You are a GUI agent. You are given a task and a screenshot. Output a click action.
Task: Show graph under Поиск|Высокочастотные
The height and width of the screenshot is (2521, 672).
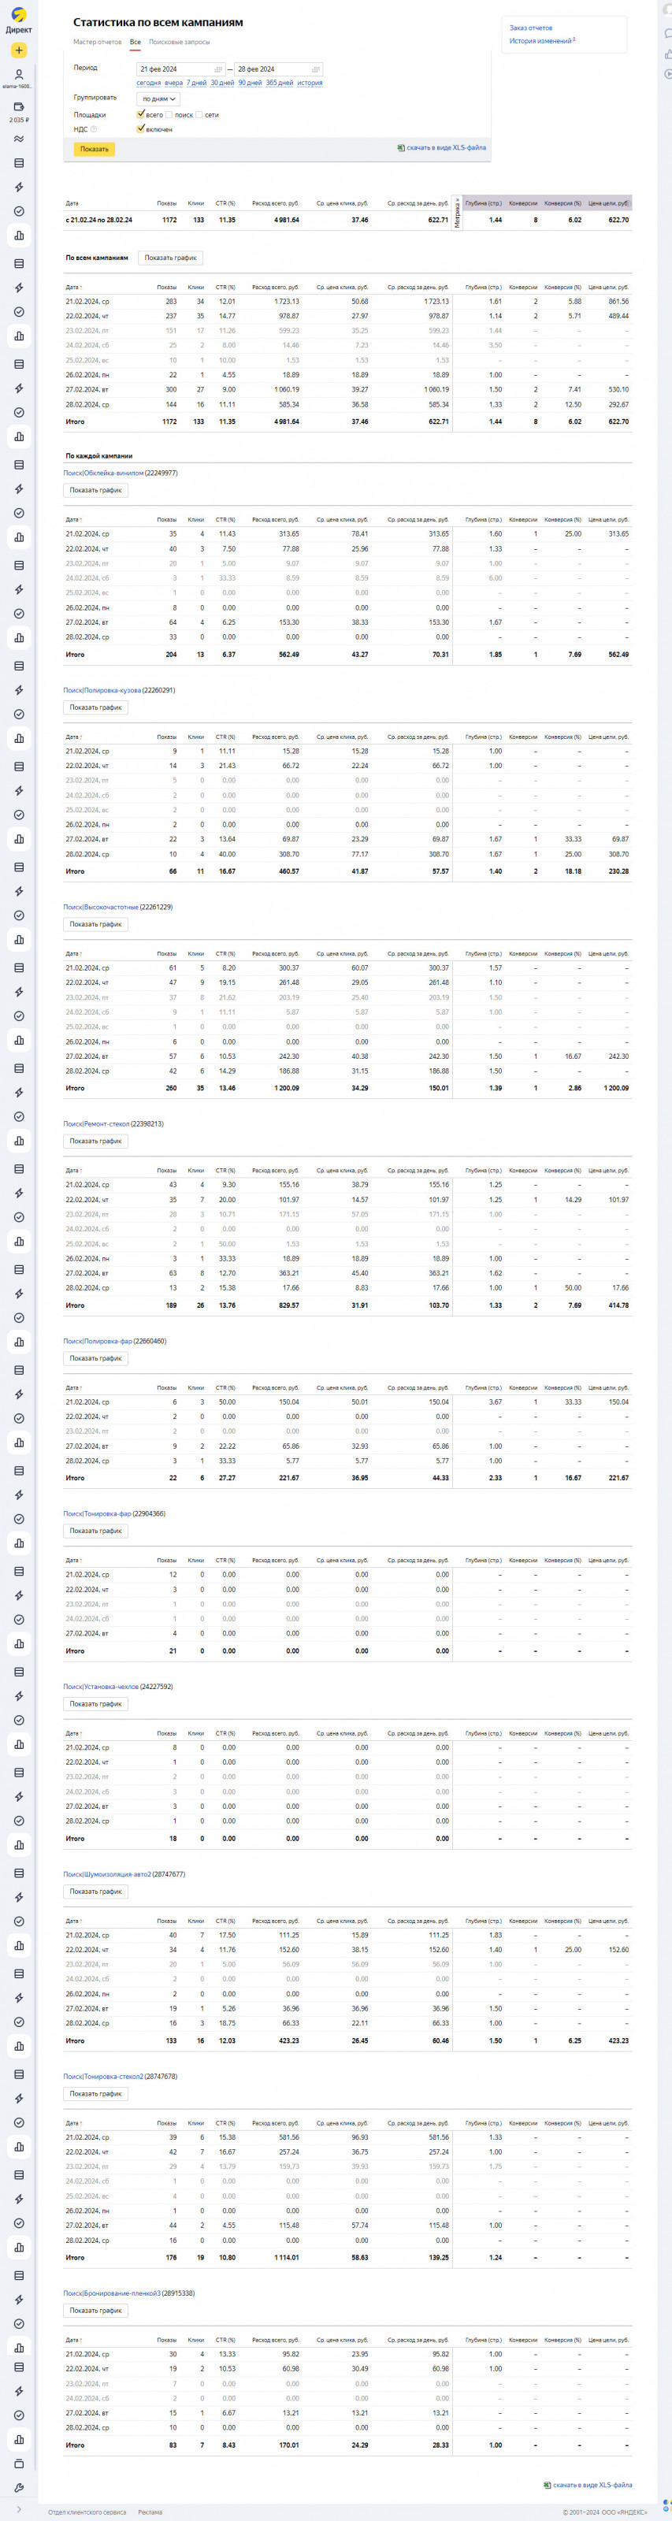pos(96,924)
